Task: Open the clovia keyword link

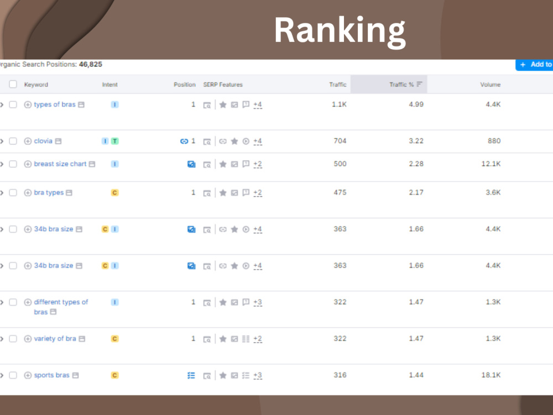Action: (43, 141)
